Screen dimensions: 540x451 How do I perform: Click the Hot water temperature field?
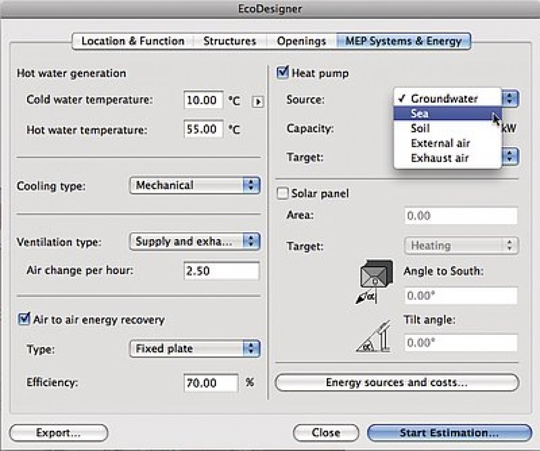(x=203, y=129)
